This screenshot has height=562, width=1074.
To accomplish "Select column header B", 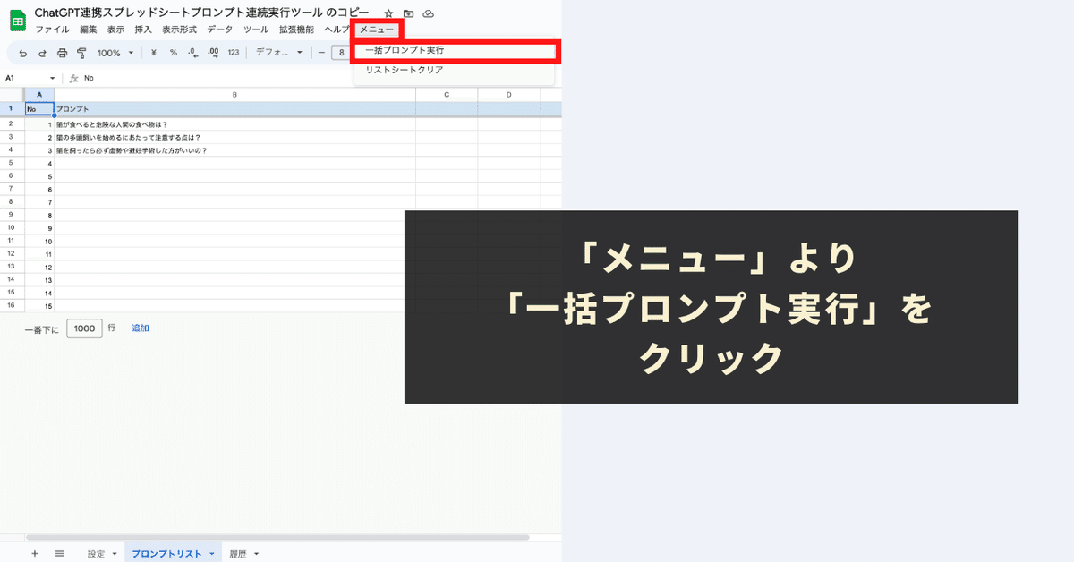I will point(234,94).
